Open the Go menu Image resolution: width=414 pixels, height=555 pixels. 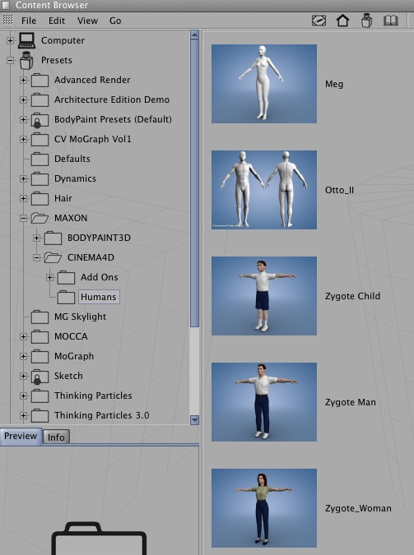tap(115, 21)
